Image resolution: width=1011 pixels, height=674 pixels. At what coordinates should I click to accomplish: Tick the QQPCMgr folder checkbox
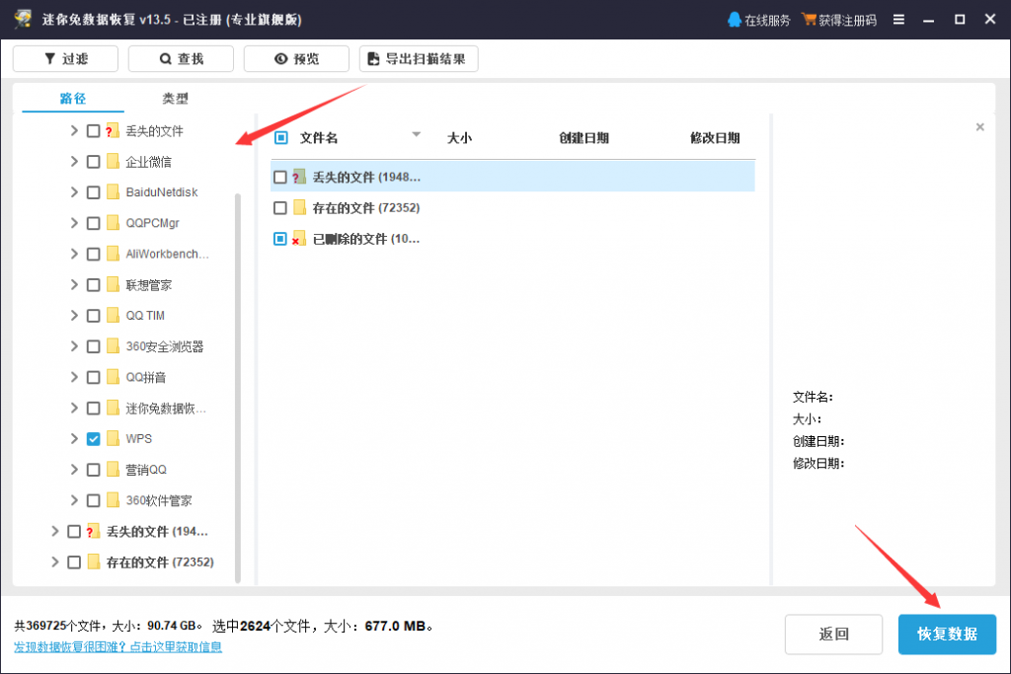(93, 223)
